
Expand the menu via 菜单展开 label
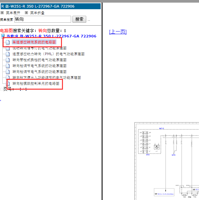(13, 13)
